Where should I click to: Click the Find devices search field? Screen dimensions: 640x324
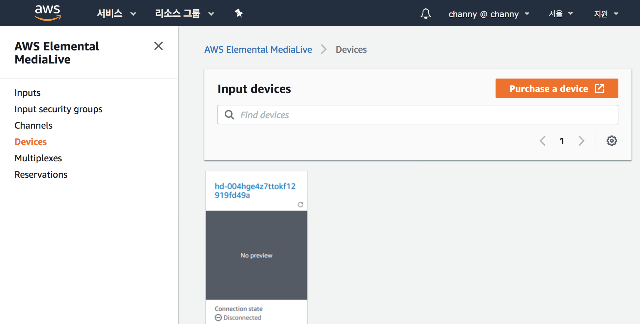pyautogui.click(x=418, y=115)
